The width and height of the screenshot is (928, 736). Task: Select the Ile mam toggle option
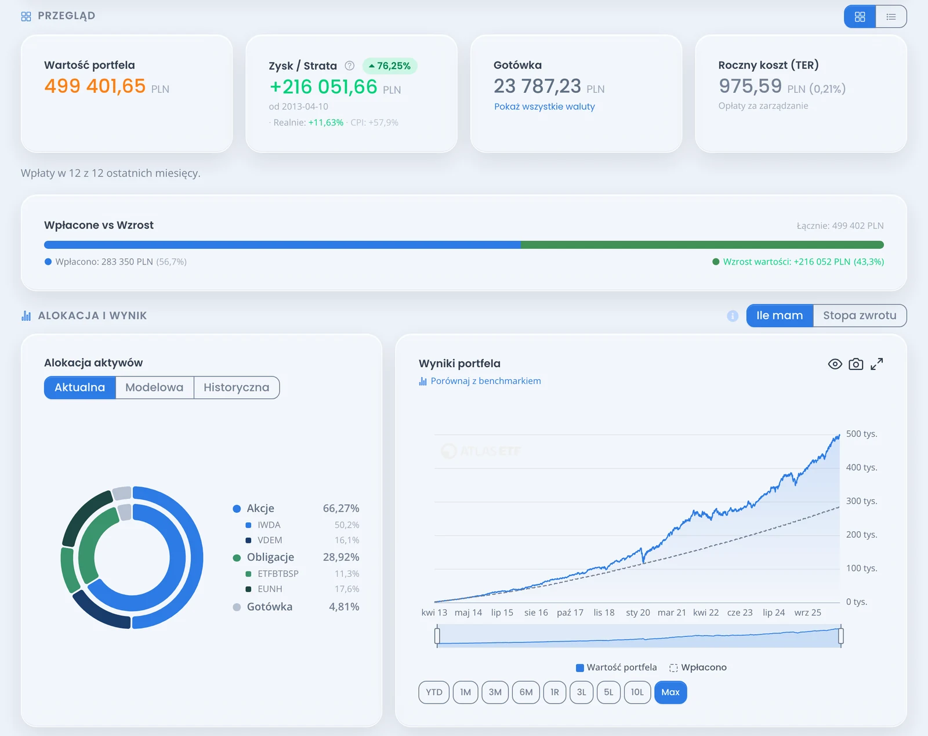pos(780,316)
